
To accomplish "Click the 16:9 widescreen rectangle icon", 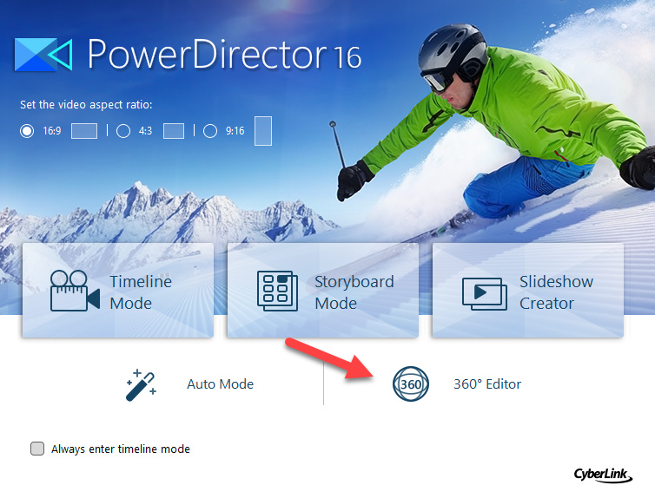I will tap(84, 131).
